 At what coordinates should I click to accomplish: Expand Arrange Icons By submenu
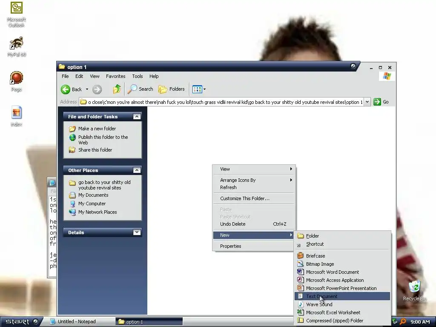[x=254, y=180]
